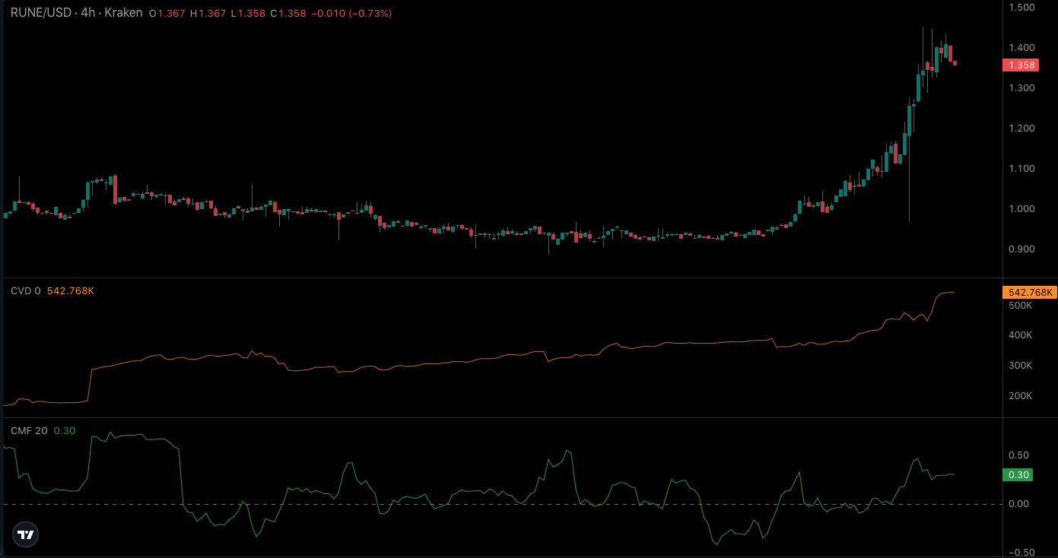Click the 400K CVD axis label

pyautogui.click(x=1020, y=335)
